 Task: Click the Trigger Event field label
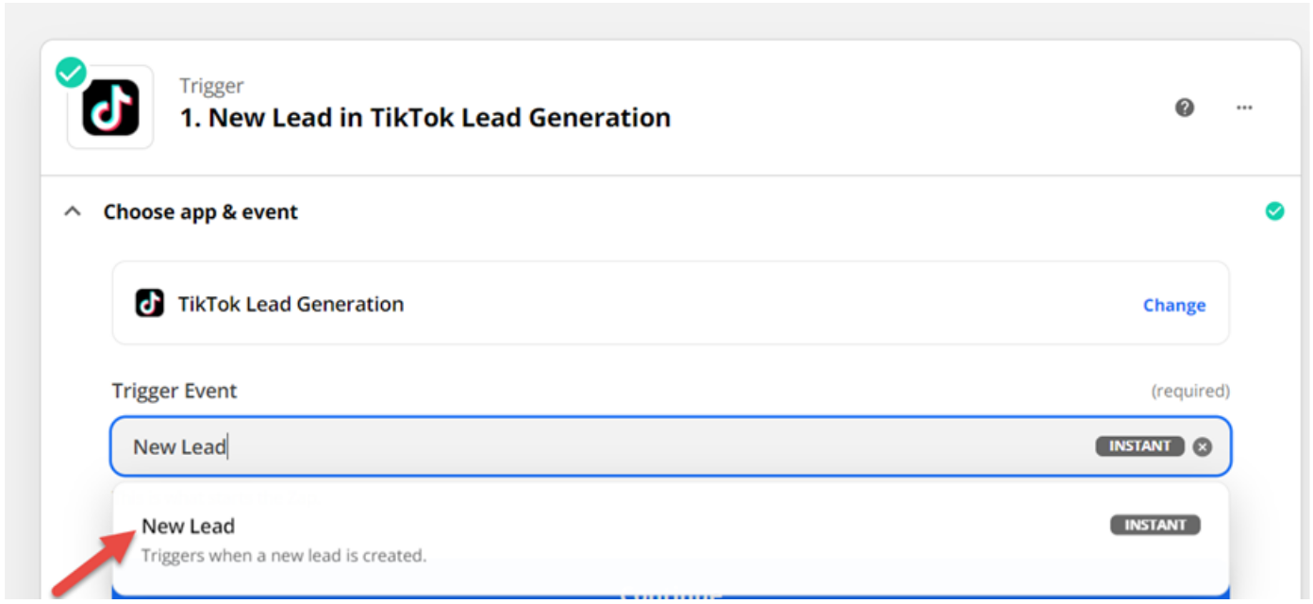tap(175, 391)
